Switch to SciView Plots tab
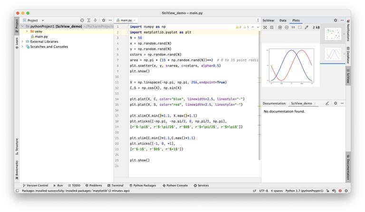The width and height of the screenshot is (365, 212). point(296,20)
